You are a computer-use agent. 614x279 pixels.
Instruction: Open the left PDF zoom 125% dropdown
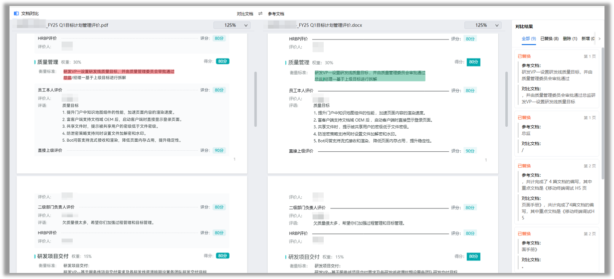pyautogui.click(x=232, y=25)
